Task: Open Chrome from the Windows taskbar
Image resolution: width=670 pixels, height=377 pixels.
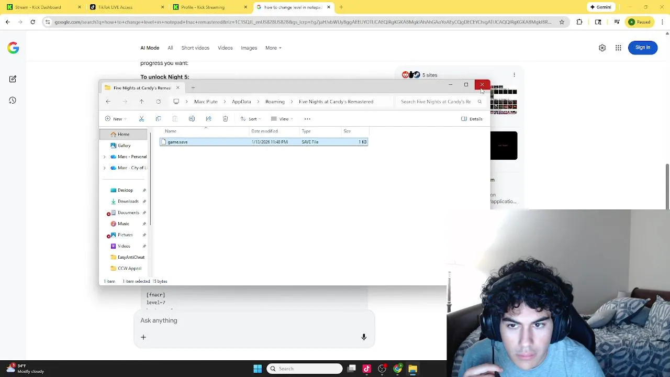Action: point(398,369)
